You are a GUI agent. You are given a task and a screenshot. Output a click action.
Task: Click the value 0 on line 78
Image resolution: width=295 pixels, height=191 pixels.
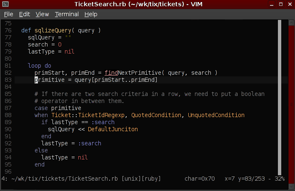[x=60, y=44]
